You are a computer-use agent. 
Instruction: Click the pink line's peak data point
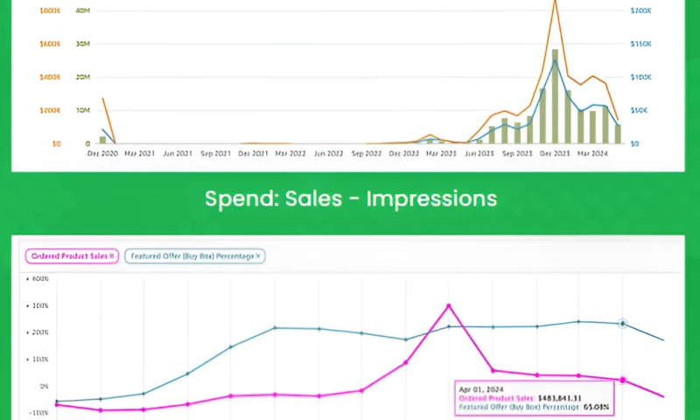449,305
